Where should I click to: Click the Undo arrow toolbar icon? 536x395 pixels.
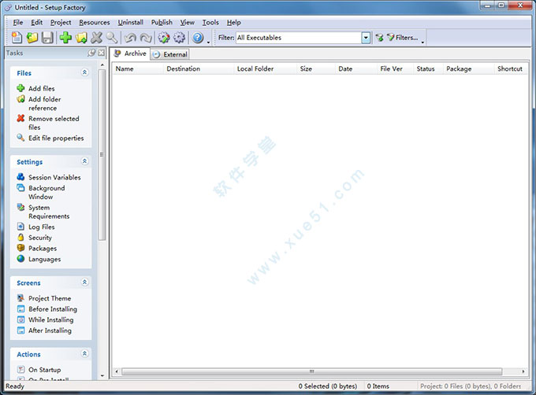click(130, 38)
